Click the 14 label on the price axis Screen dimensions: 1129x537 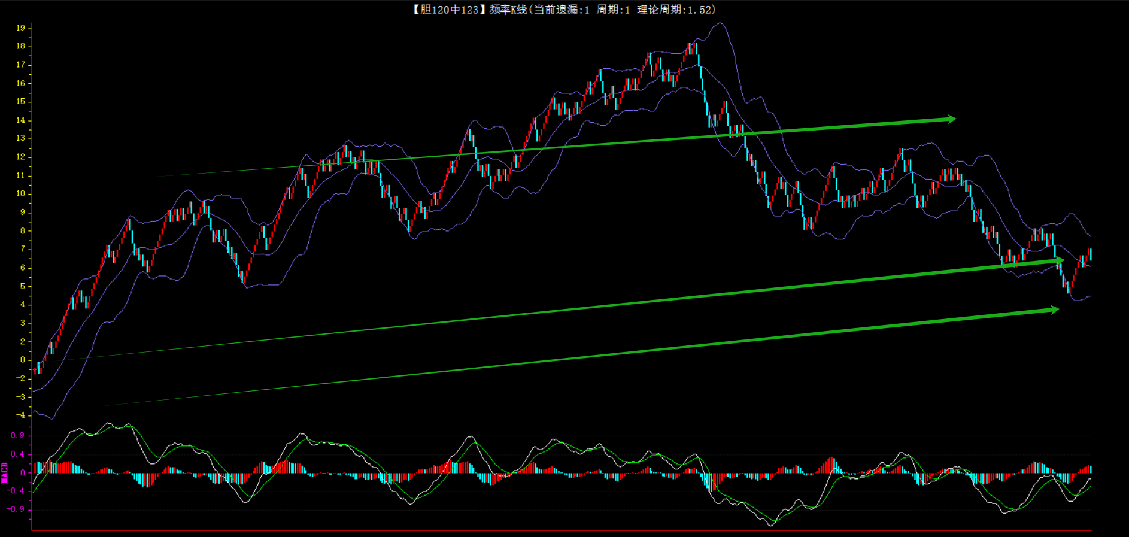[x=21, y=120]
